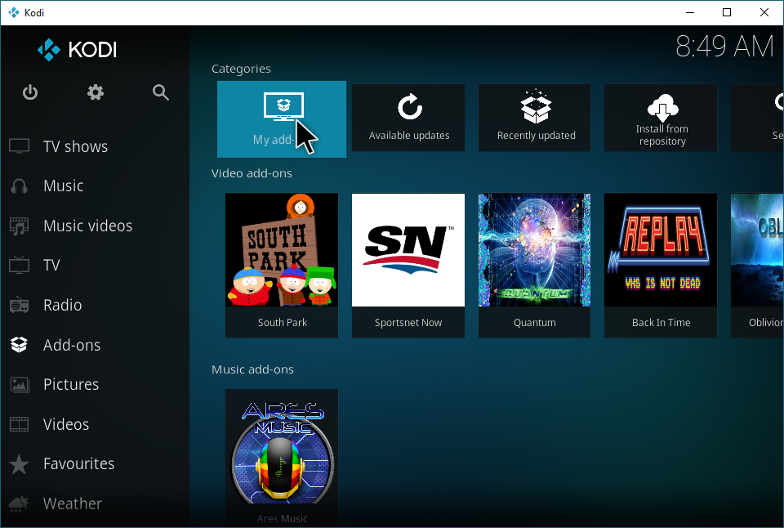Viewport: 784px width, 528px height.
Task: Click the Music videos film-note icon
Action: (x=19, y=226)
